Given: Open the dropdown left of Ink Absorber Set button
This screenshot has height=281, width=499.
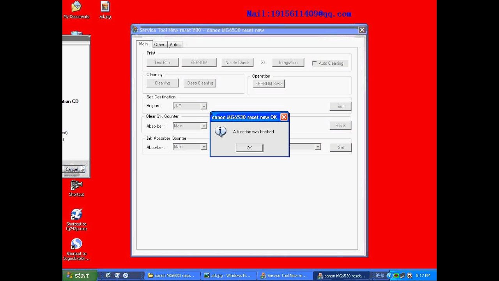Looking at the screenshot, I should [305, 147].
